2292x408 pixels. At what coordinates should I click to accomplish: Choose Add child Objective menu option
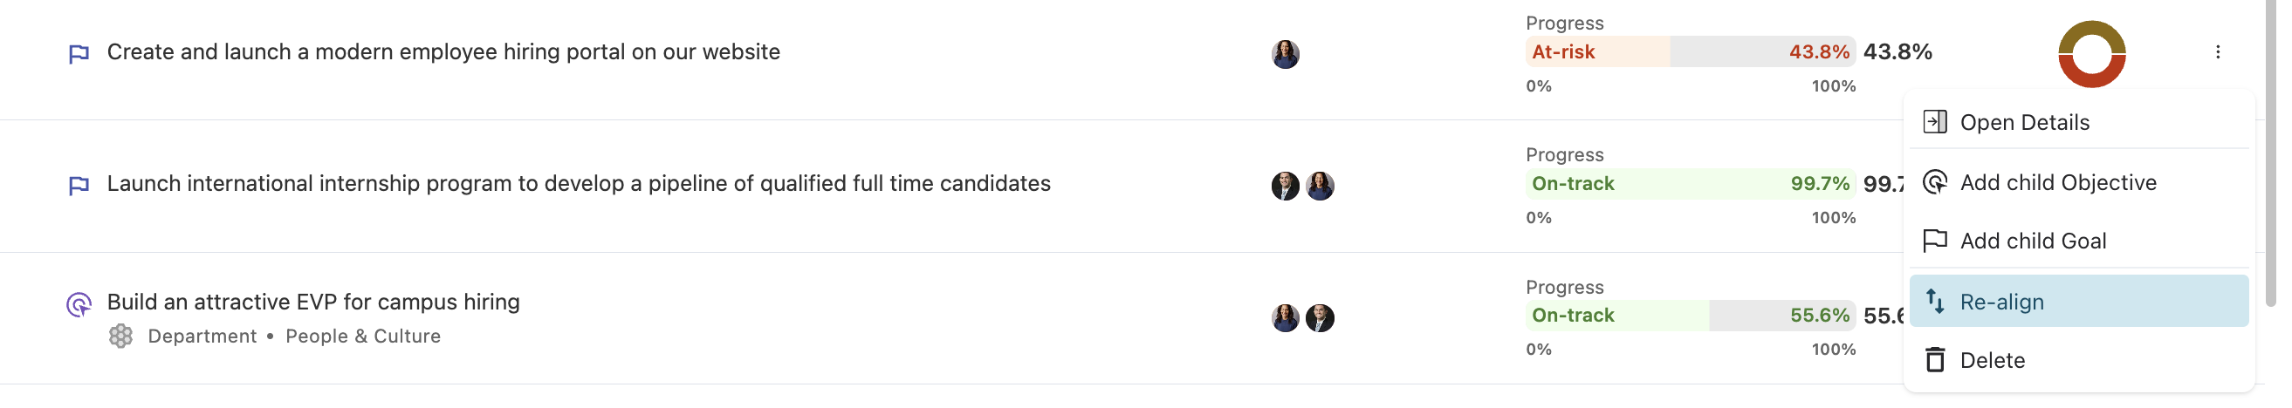(x=2057, y=182)
